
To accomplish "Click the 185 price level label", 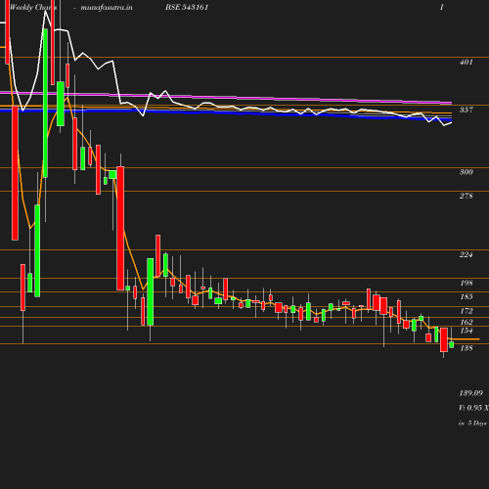I will coord(467,296).
